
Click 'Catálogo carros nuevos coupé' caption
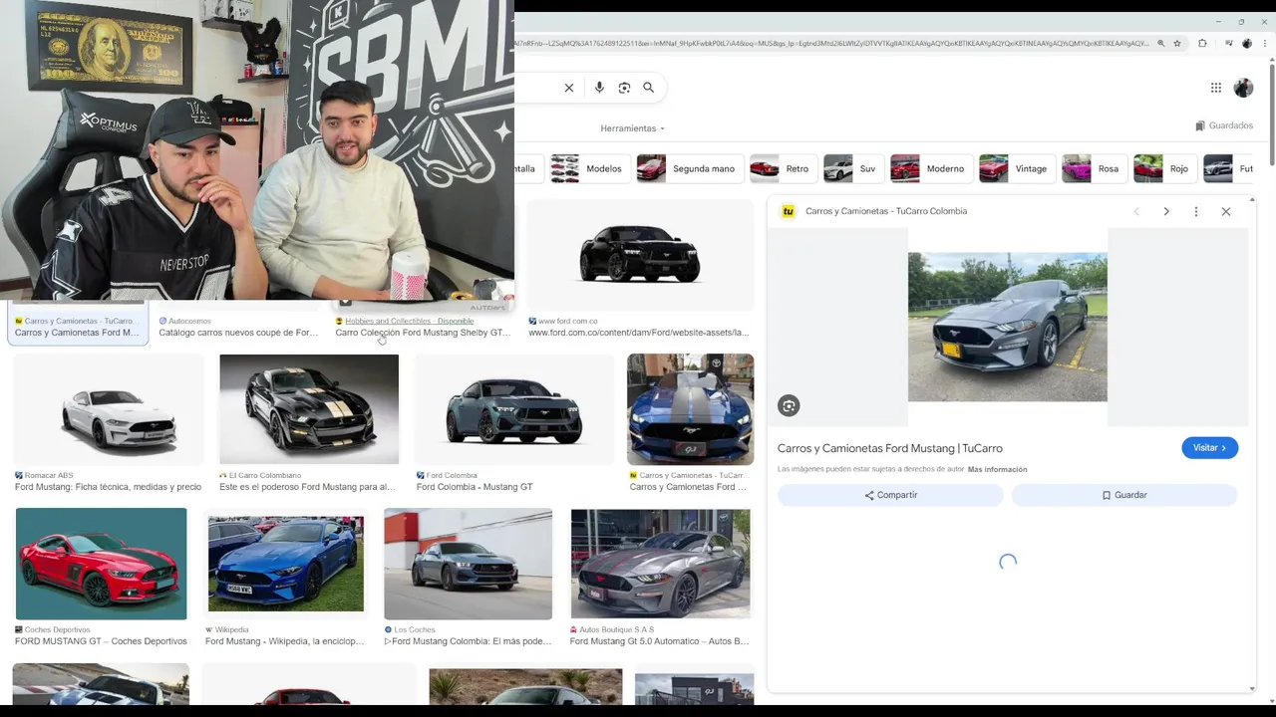(238, 333)
